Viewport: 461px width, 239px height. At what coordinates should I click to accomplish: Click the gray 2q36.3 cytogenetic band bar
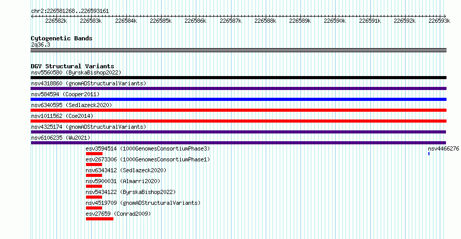pos(238,50)
